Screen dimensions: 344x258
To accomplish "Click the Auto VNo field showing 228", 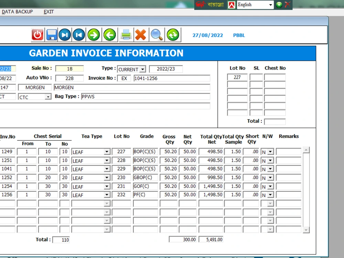I will (x=69, y=78).
